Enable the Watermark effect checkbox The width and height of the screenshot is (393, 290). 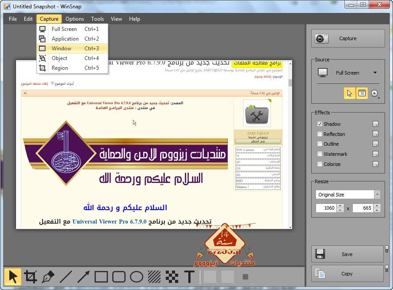click(320, 154)
